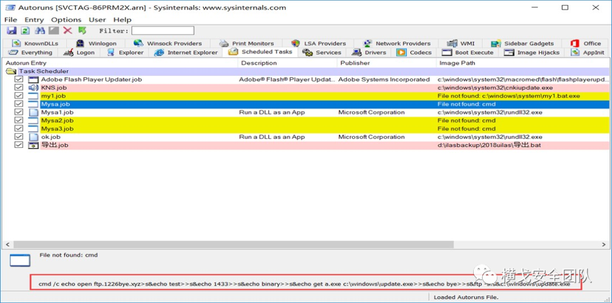Switch to the Drivers tab
This screenshot has height=303, width=612.
point(369,52)
